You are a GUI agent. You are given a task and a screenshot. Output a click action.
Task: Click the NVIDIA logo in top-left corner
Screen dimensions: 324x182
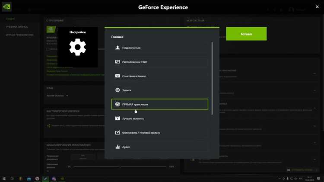tap(6, 7)
